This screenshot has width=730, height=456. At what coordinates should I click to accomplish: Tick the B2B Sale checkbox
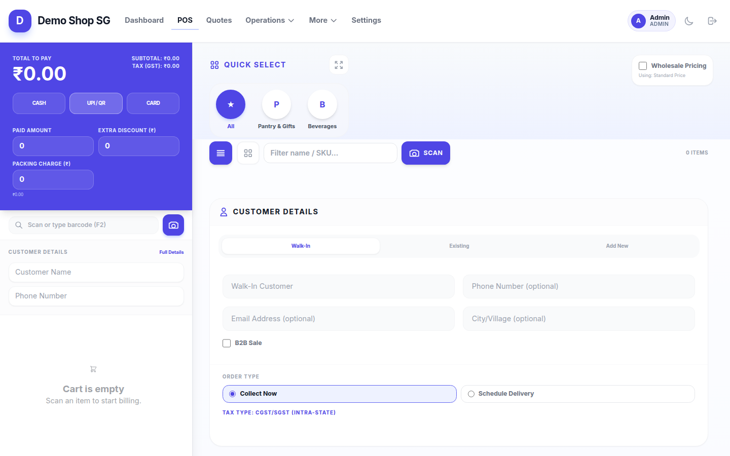pos(227,343)
